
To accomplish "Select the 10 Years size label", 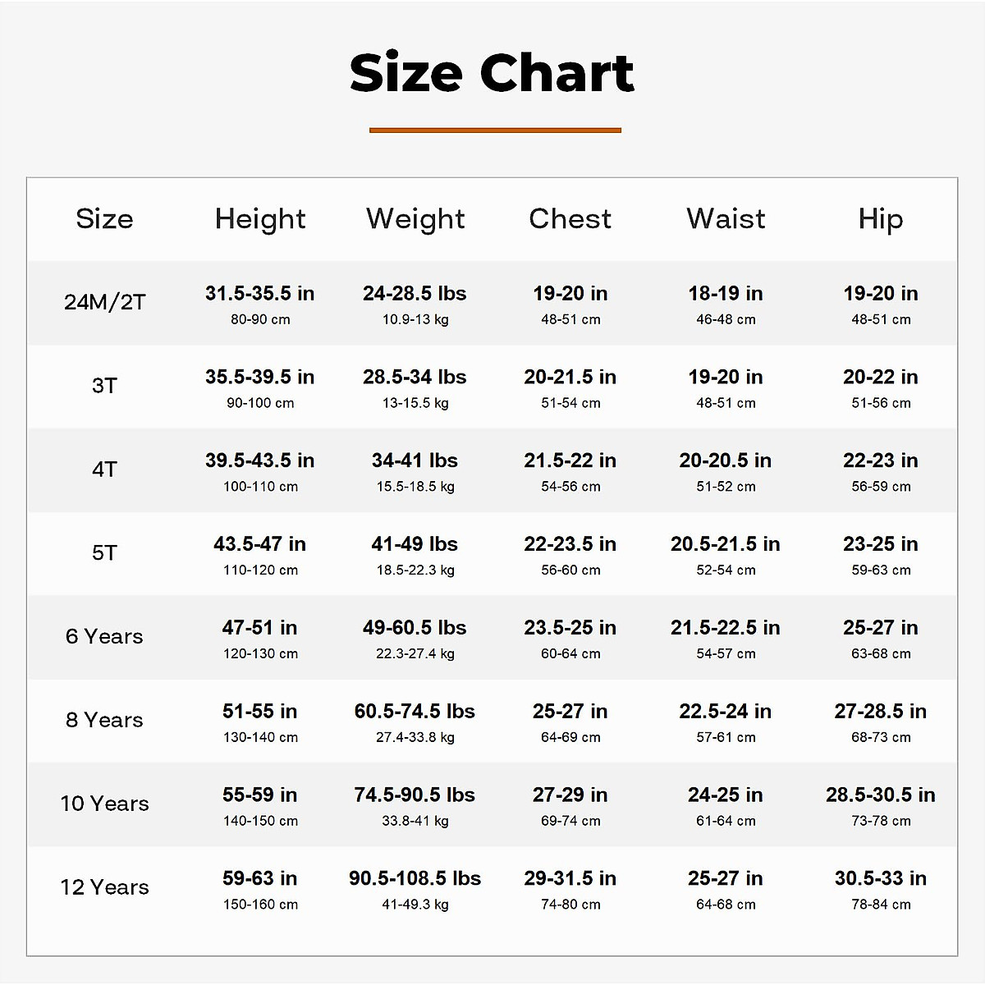I will 104,804.
